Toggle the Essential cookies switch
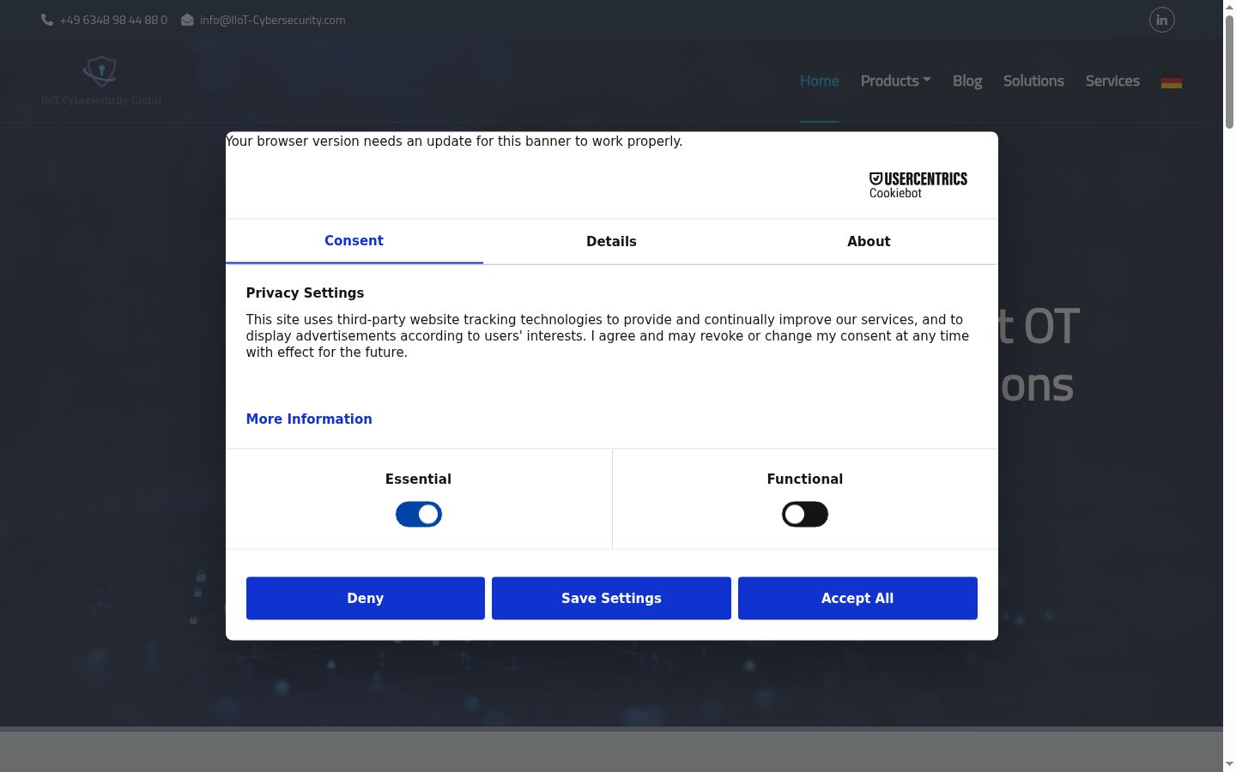The width and height of the screenshot is (1236, 772). tap(419, 515)
